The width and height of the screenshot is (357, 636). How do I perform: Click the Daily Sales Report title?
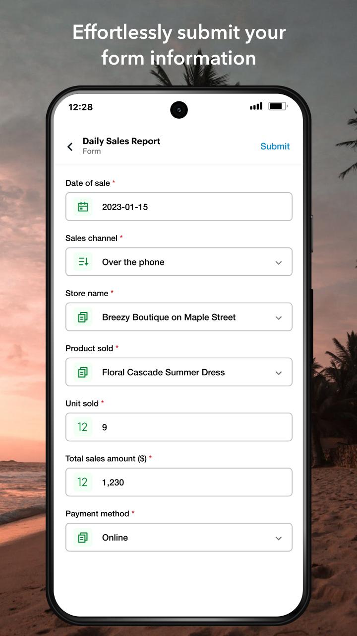click(121, 141)
